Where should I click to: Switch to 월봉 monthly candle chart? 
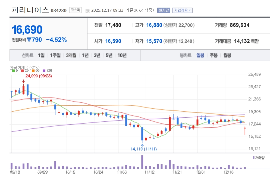227,55
